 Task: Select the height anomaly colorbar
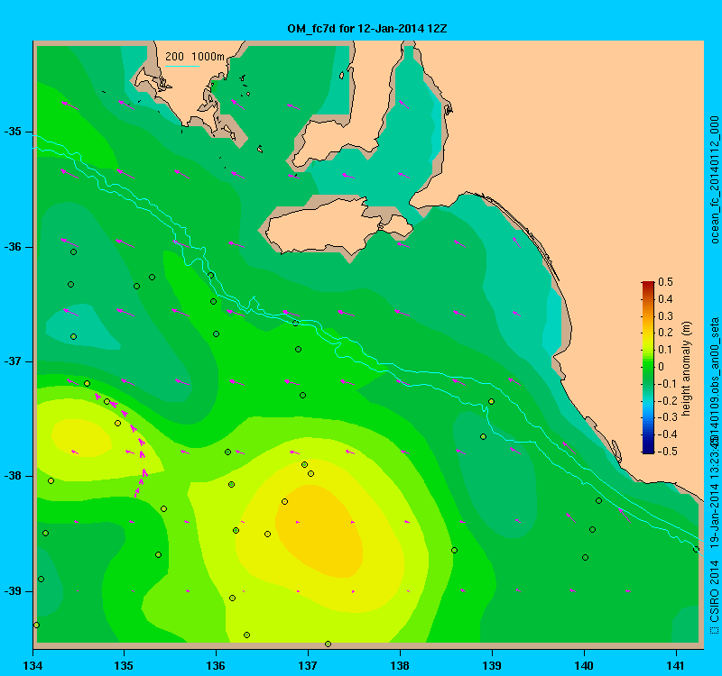648,368
